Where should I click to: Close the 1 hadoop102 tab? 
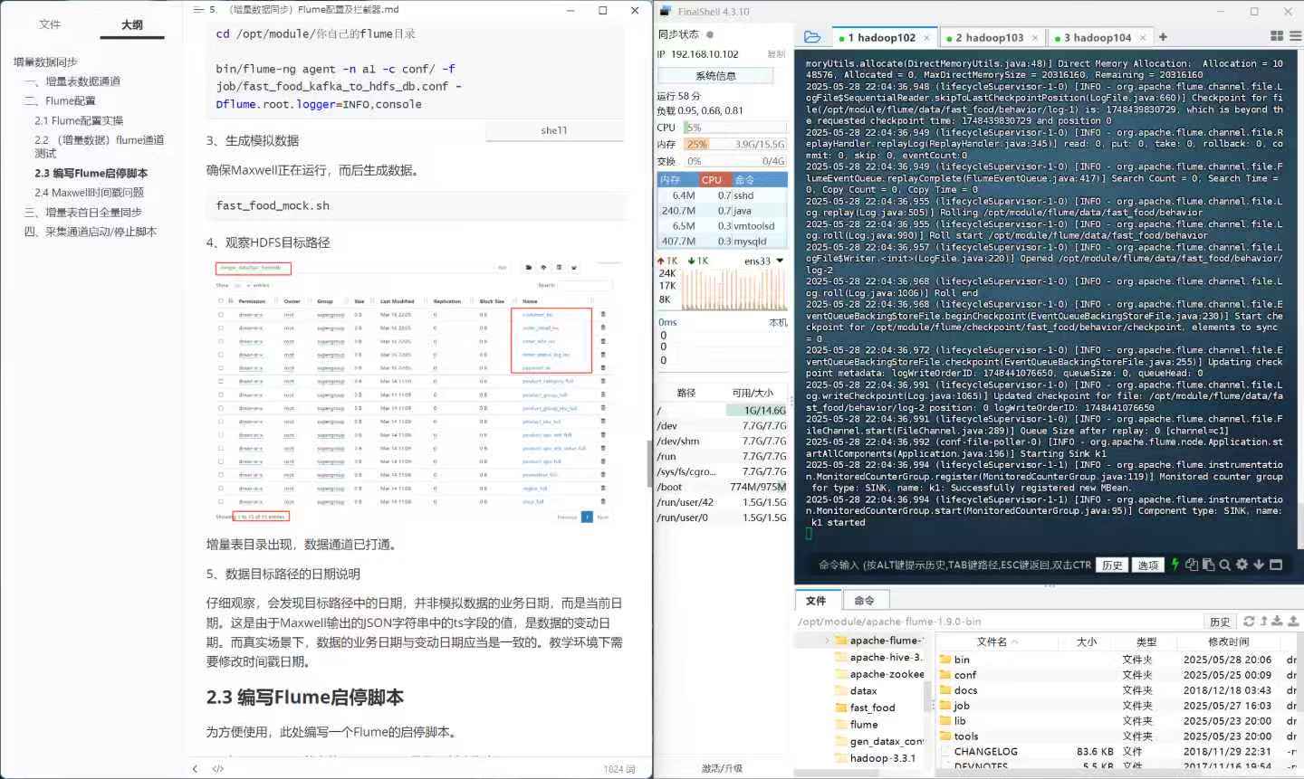(926, 38)
